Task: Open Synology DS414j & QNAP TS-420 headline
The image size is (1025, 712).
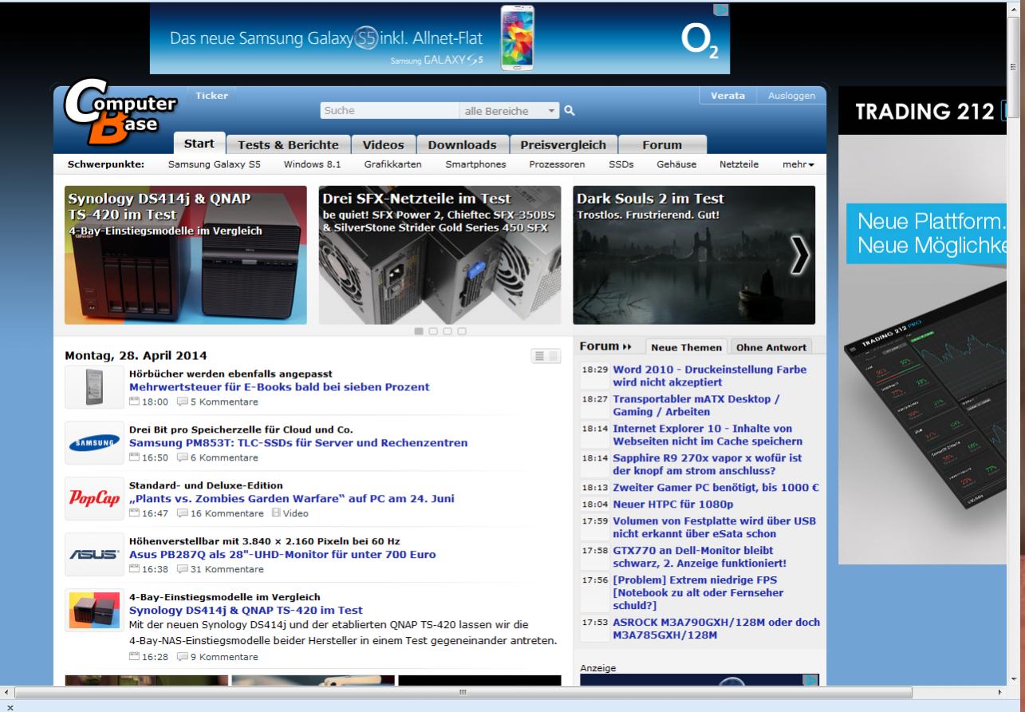Action: click(x=246, y=611)
